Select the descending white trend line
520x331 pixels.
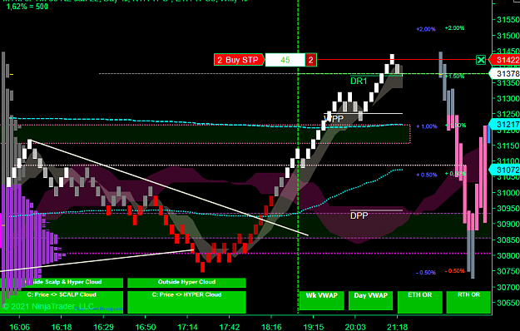pyautogui.click(x=169, y=188)
